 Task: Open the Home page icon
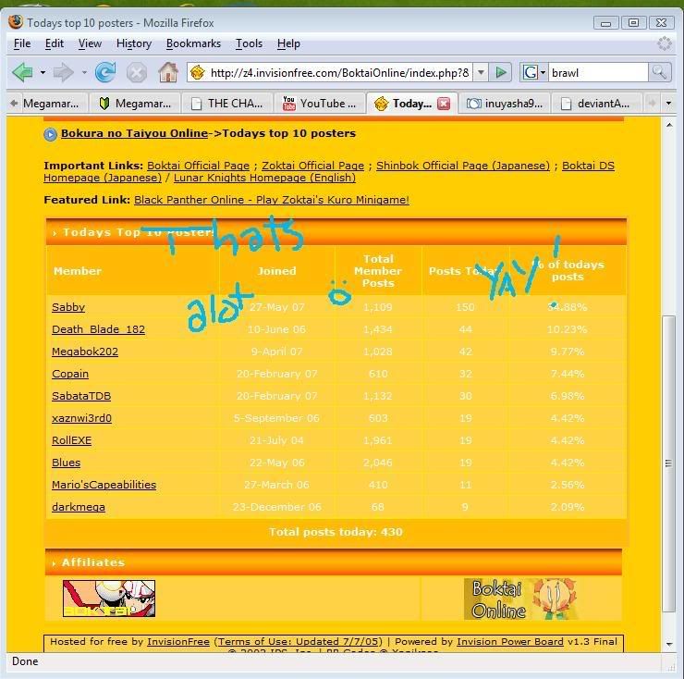(x=168, y=72)
